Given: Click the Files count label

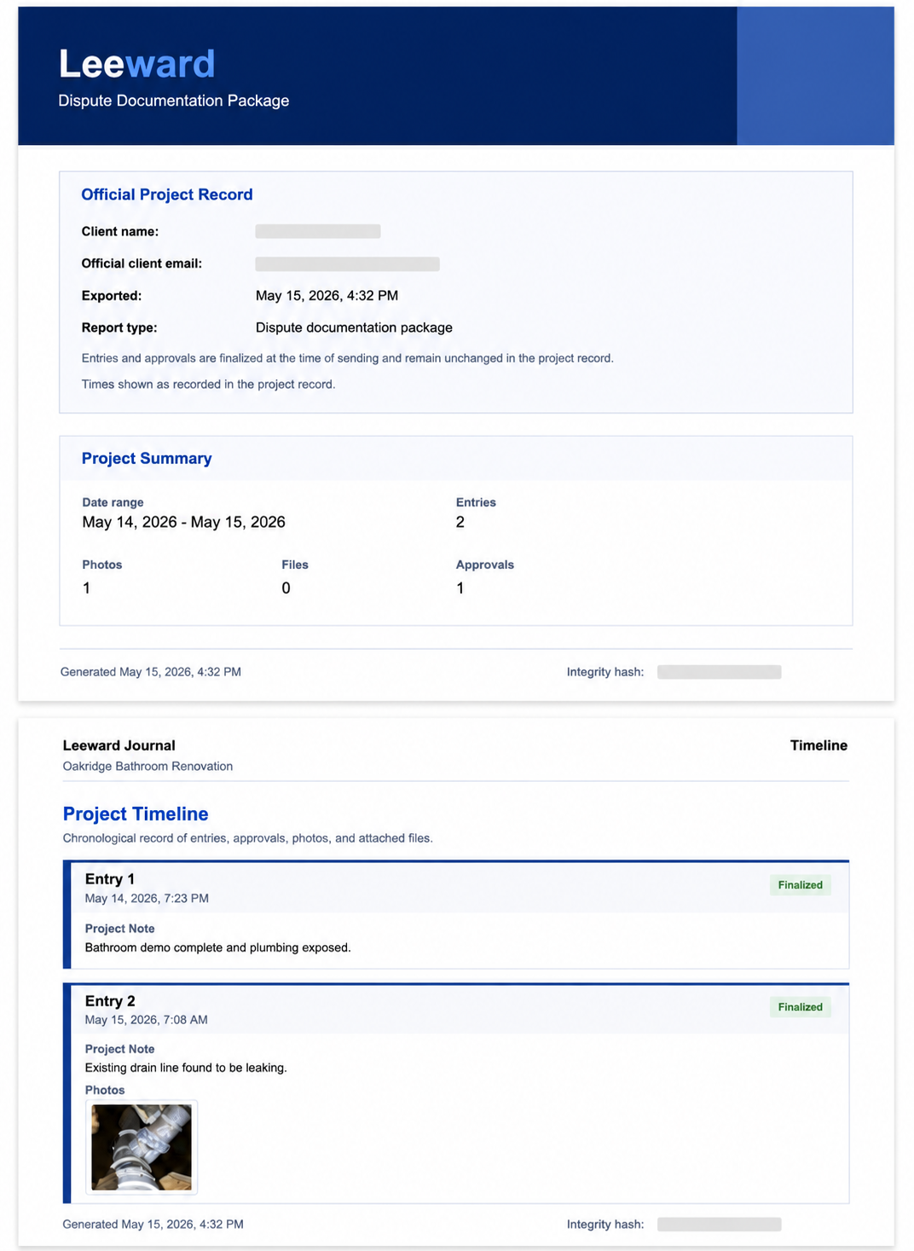Looking at the screenshot, I should [x=295, y=565].
